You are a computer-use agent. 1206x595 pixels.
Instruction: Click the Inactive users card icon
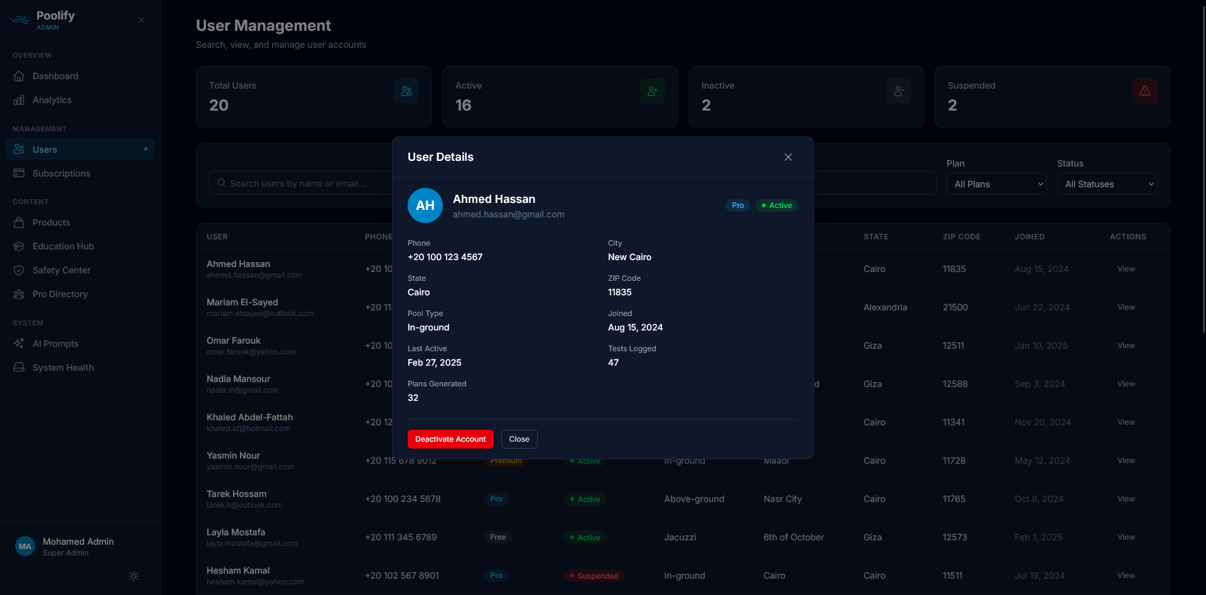click(x=899, y=91)
